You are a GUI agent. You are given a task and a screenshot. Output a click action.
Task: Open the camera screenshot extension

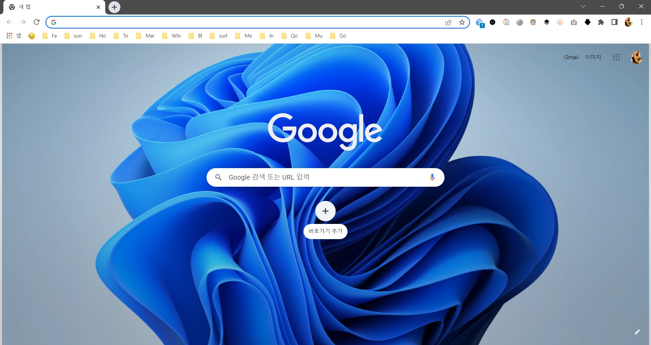point(574,22)
